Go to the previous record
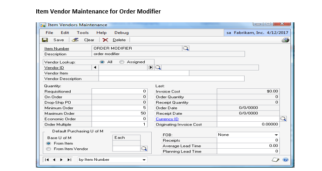Image resolution: width=322 pixels, height=171 pixels. [x=54, y=160]
